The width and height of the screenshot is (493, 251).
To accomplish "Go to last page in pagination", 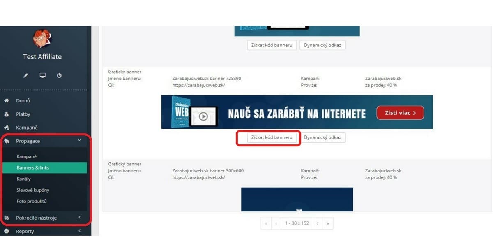I will tap(328, 223).
